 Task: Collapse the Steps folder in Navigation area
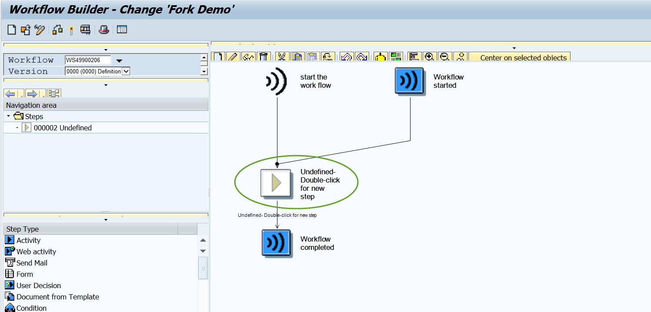[x=8, y=116]
